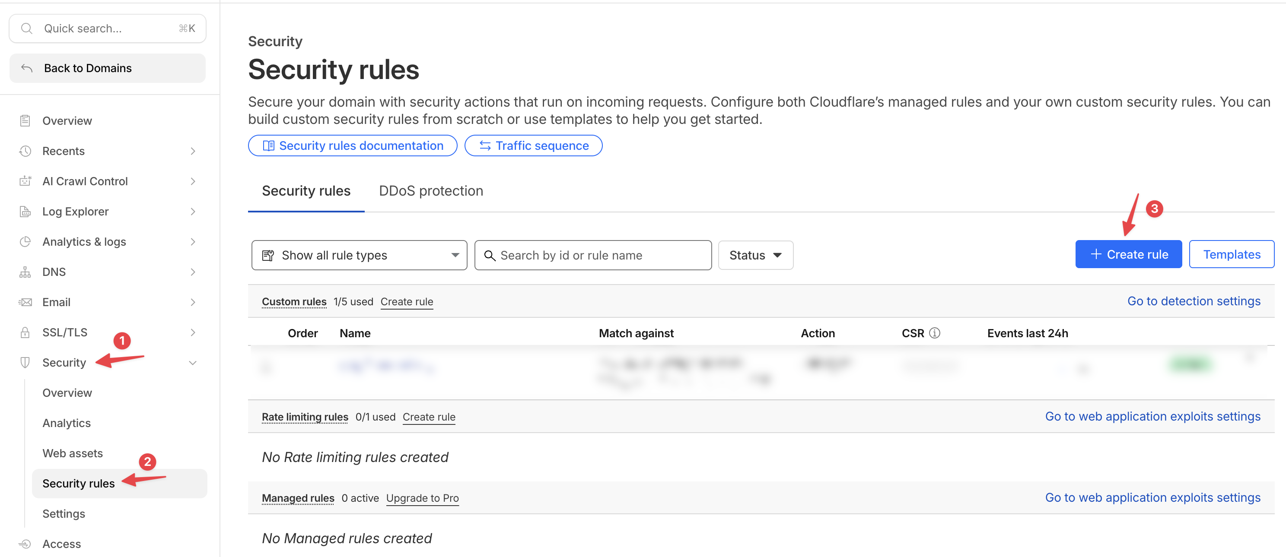Select the Security shield icon in sidebar
This screenshot has height=557, width=1286.
[25, 363]
